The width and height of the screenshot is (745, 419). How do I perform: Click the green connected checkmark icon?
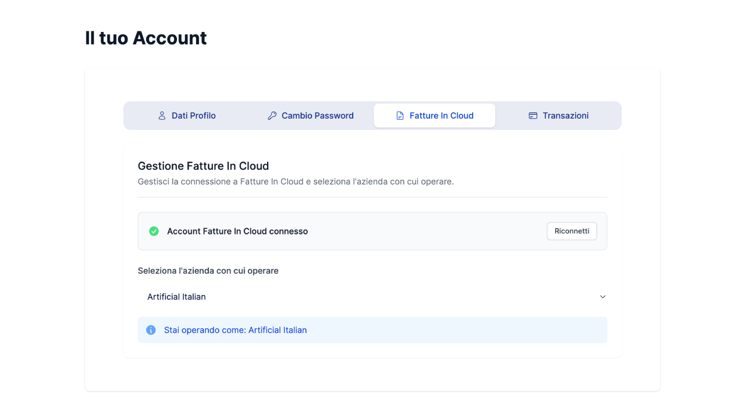pos(154,231)
